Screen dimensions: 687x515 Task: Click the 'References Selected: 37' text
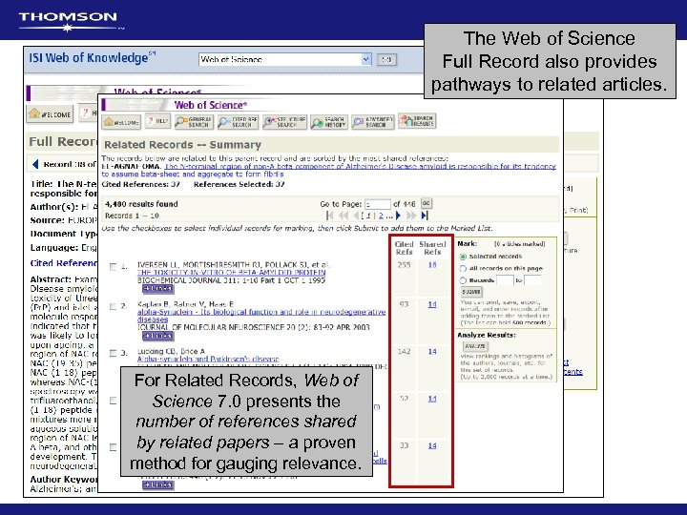click(239, 184)
